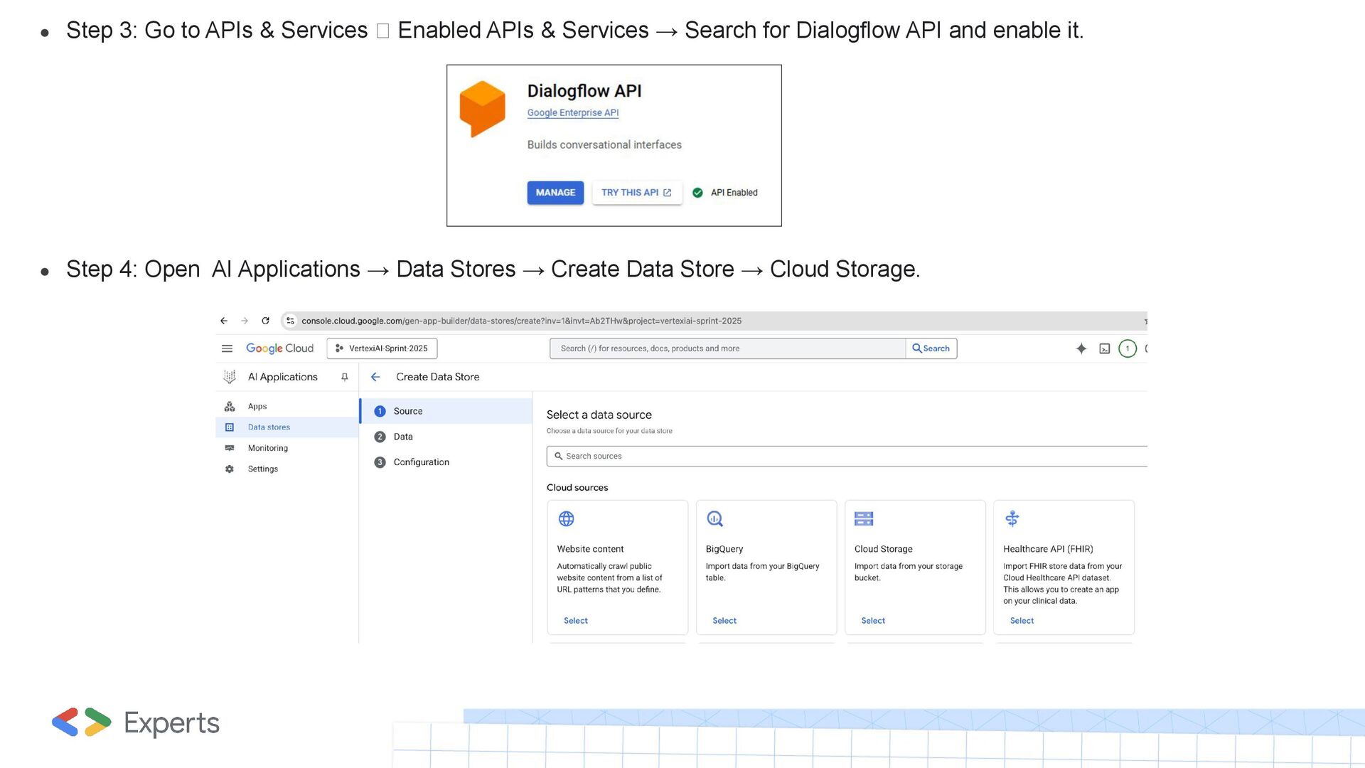Click the browser forward arrow
The height and width of the screenshot is (768, 1365).
[245, 321]
